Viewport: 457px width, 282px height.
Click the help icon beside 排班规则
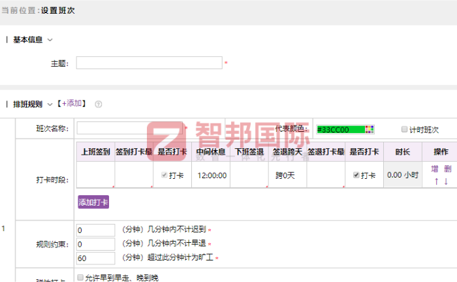tap(99, 104)
